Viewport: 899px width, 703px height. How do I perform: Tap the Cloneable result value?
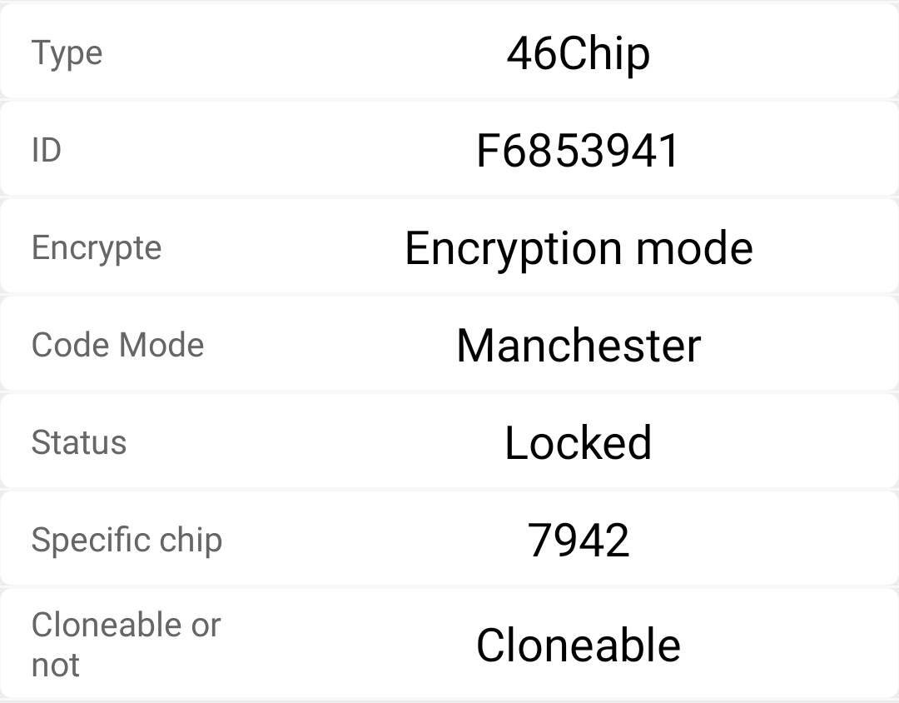point(579,645)
